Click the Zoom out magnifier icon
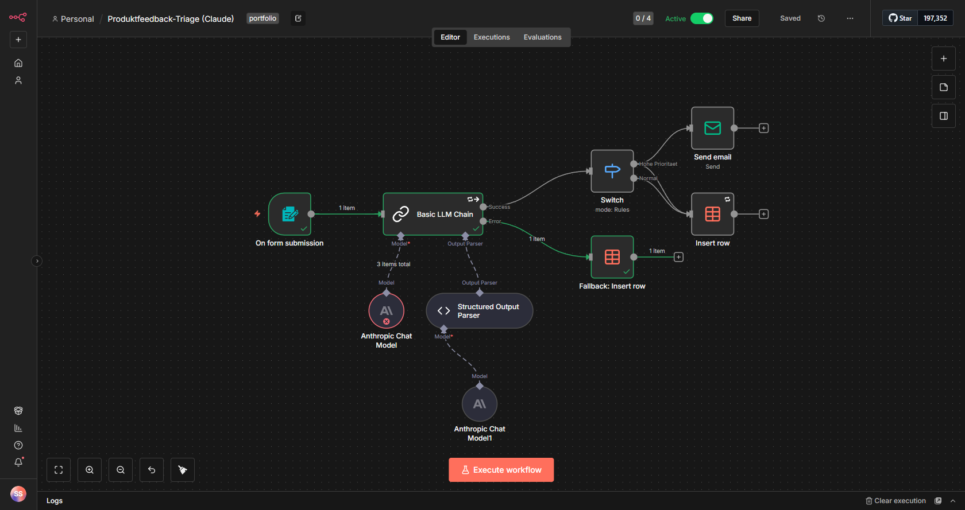This screenshot has width=965, height=510. tap(121, 470)
